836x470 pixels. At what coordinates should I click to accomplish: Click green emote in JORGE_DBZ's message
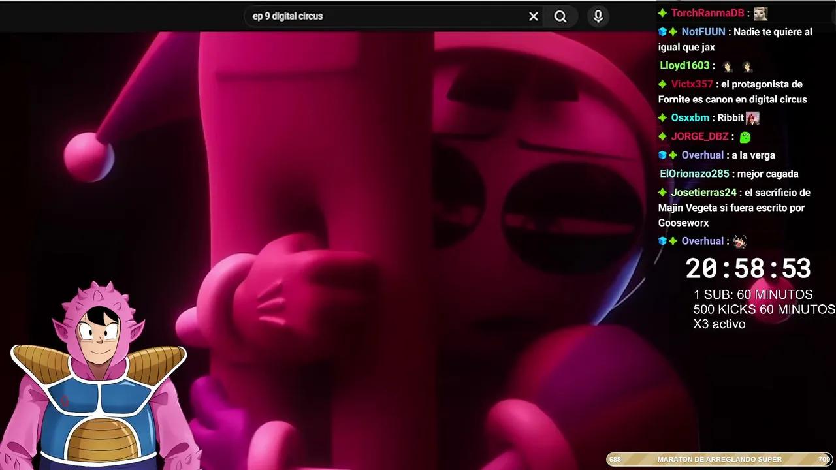pos(745,137)
